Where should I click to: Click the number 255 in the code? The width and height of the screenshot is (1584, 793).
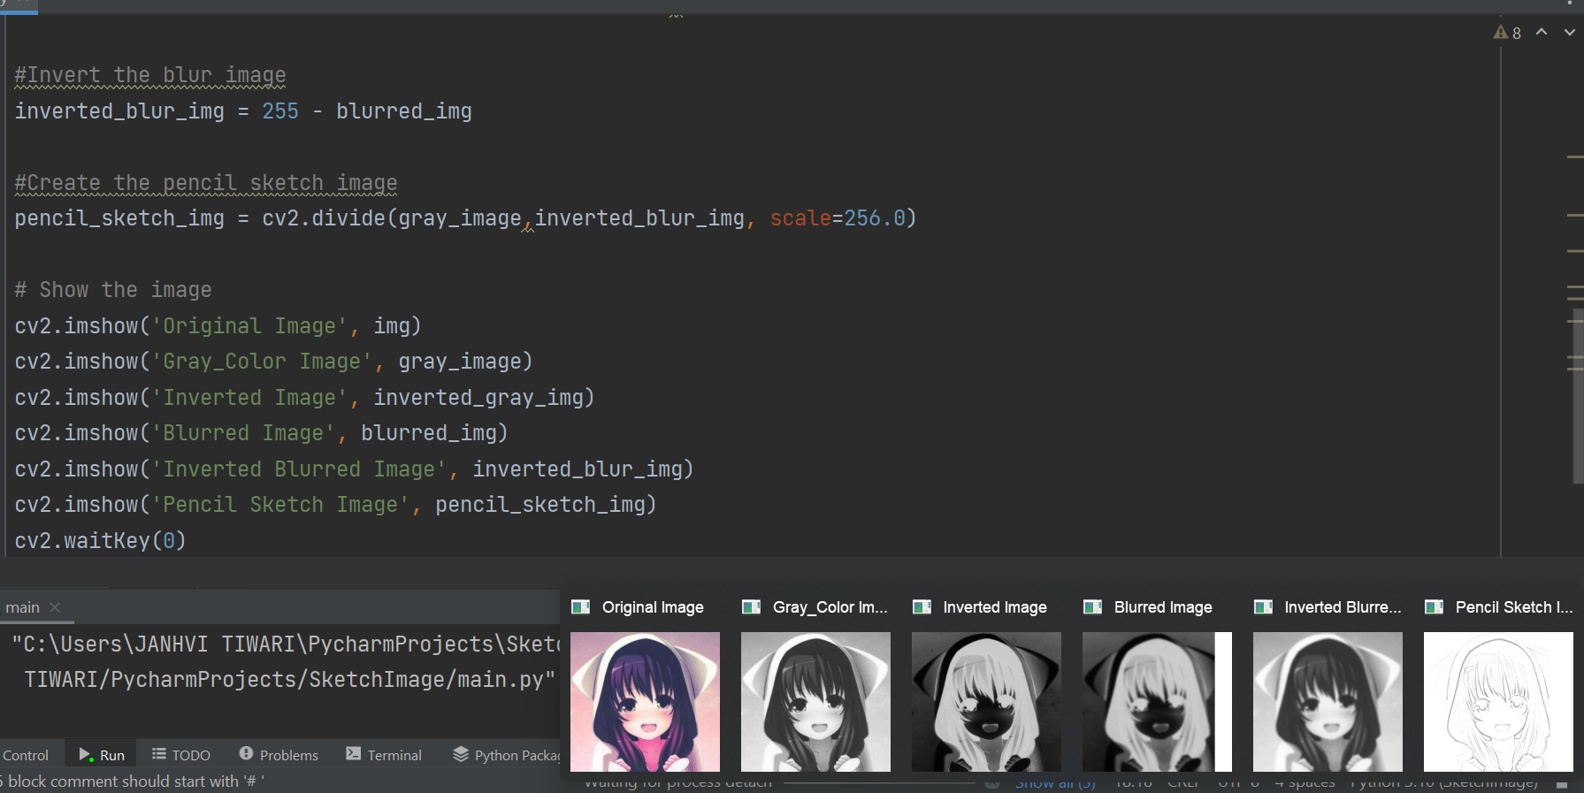click(x=280, y=111)
